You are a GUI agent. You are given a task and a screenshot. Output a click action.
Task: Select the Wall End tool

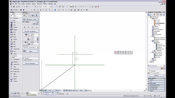[x=16, y=62]
